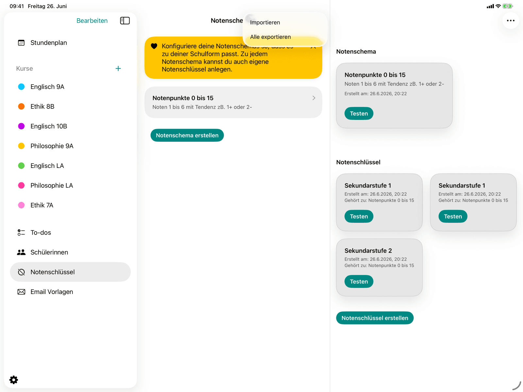The image size is (523, 392).
Task: Open the Notenpunkte 0 bis 15 card
Action: pos(394,95)
